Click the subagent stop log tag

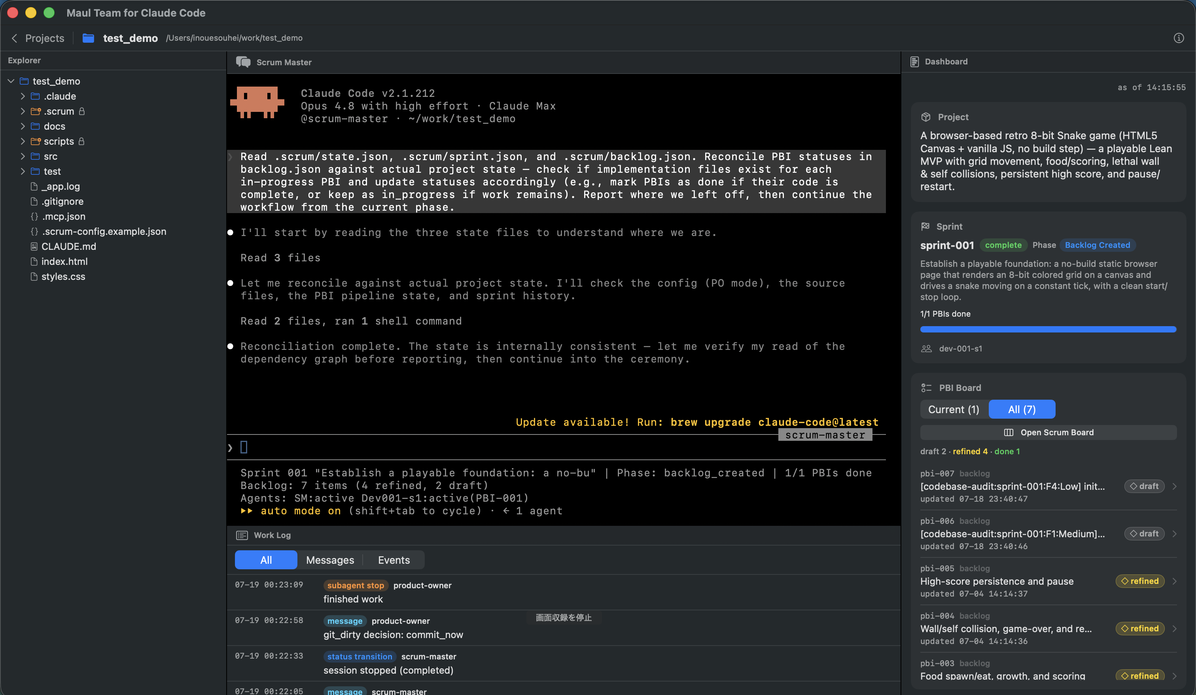tap(356, 585)
